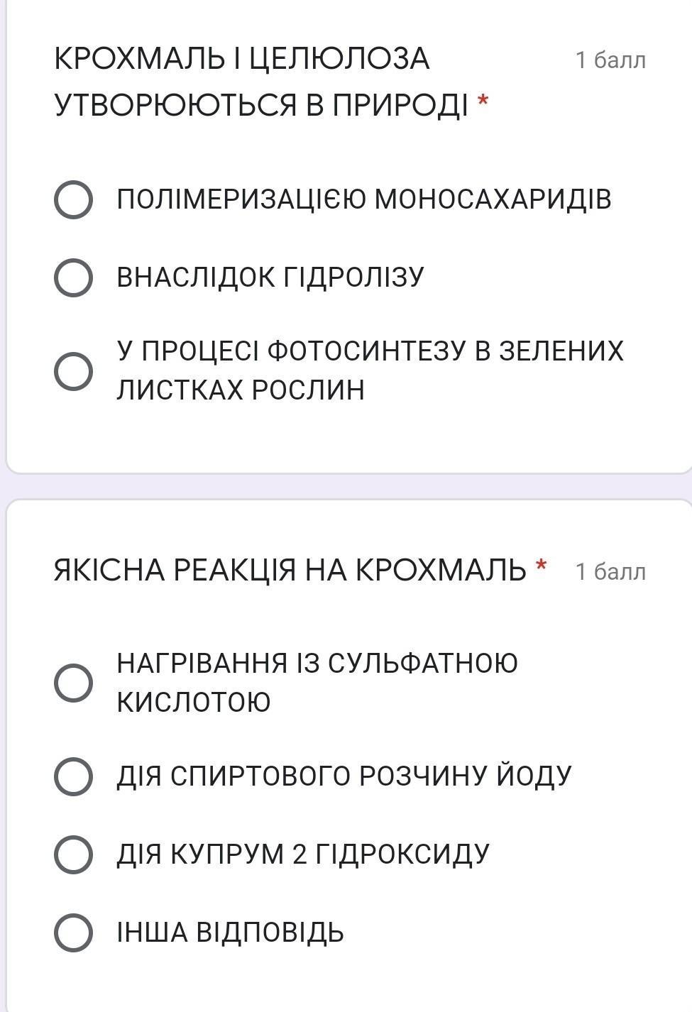Click the ПОЛІМЕРИЗАЦІЄЮ МОНОСАХАРИДІВ answer text
The height and width of the screenshot is (1012, 692).
(363, 199)
